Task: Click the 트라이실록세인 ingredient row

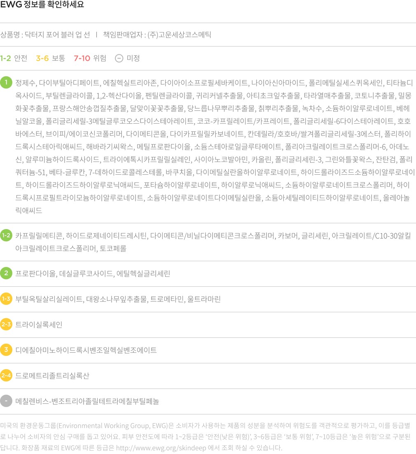Action: coord(39,325)
